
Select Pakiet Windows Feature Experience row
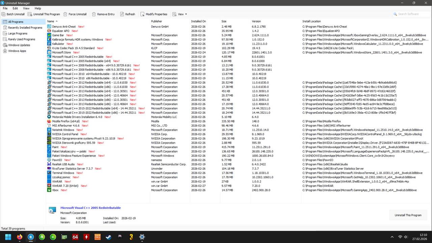239,156
